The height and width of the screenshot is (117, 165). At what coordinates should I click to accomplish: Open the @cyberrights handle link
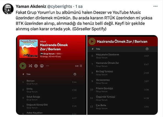tap(60, 6)
